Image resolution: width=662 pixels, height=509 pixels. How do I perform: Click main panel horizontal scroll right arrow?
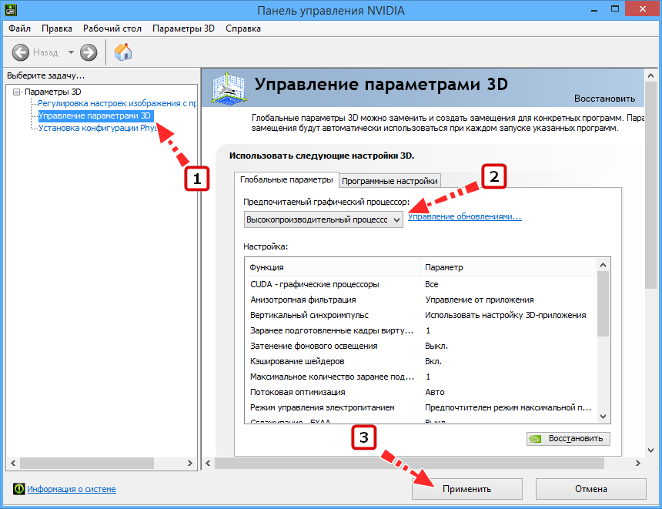(637, 463)
